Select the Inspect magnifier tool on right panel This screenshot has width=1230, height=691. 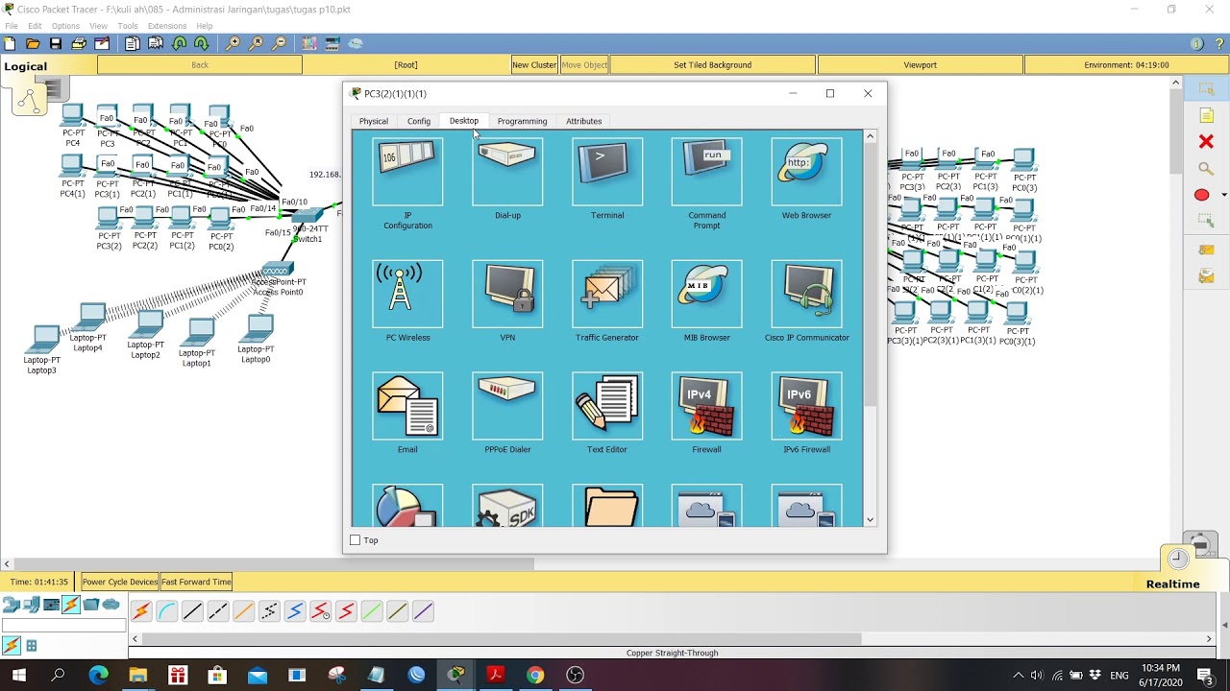pos(1206,168)
